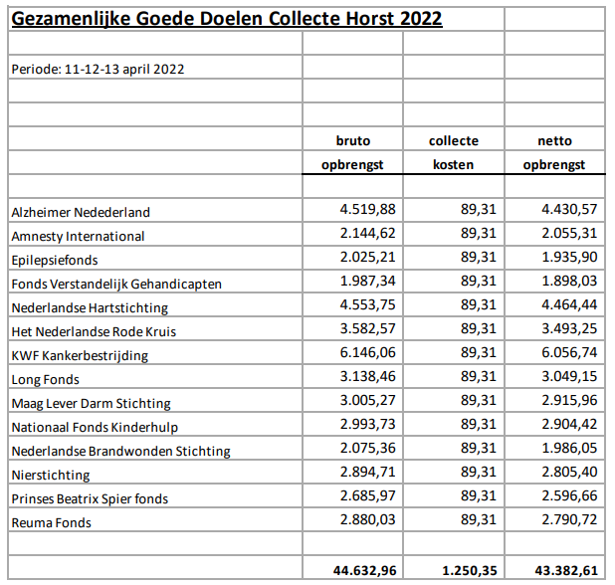Viewport: 615px width, 585px height.
Task: Select the netto value 4.430,57
Action: pyautogui.click(x=569, y=209)
